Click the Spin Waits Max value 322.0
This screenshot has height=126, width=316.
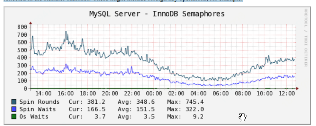tap(195, 109)
